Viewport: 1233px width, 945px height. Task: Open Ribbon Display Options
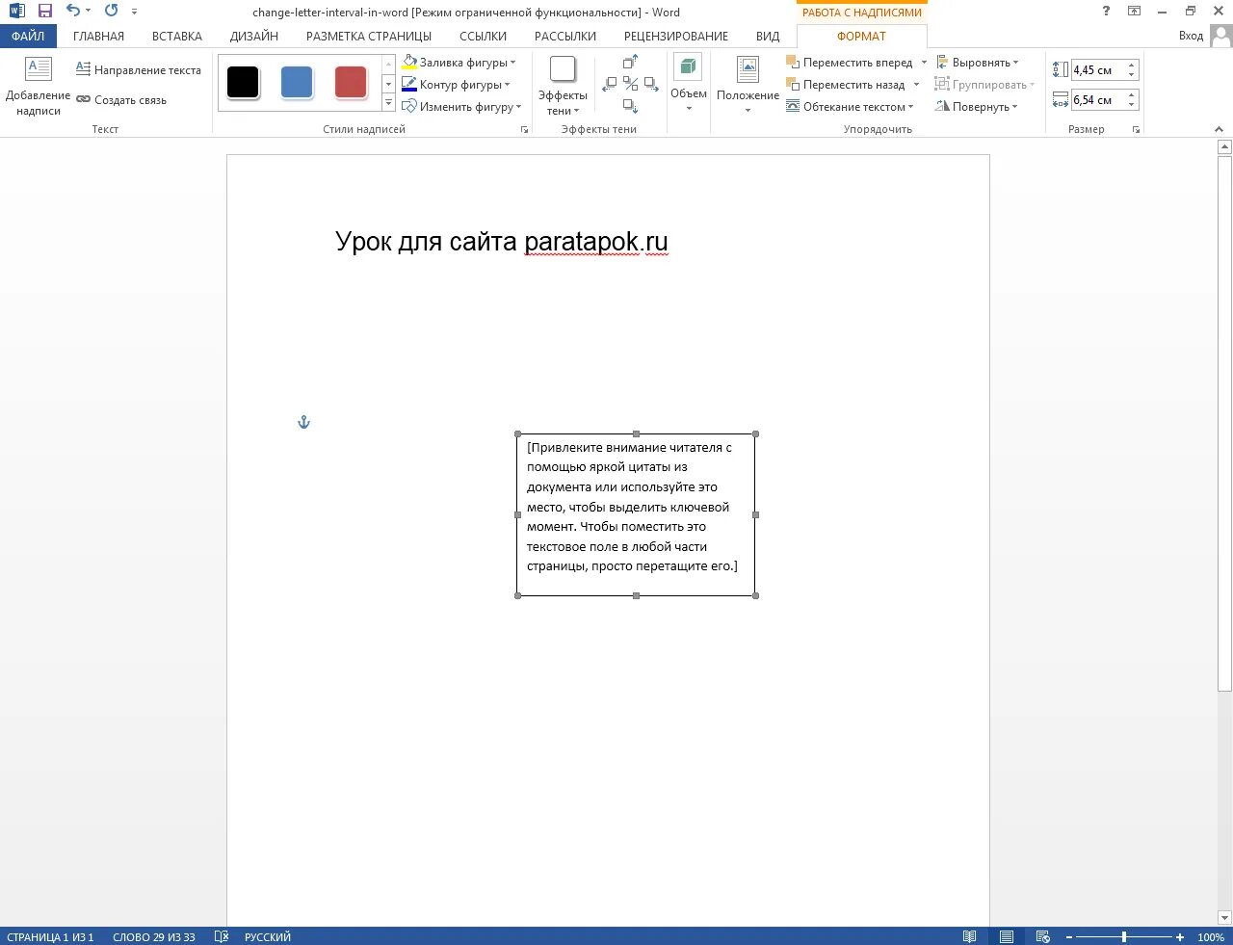(x=1134, y=12)
